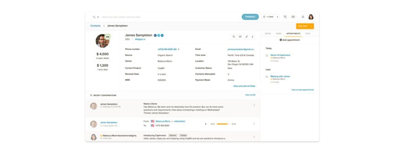Switch to the Tasks tab

click(278, 34)
